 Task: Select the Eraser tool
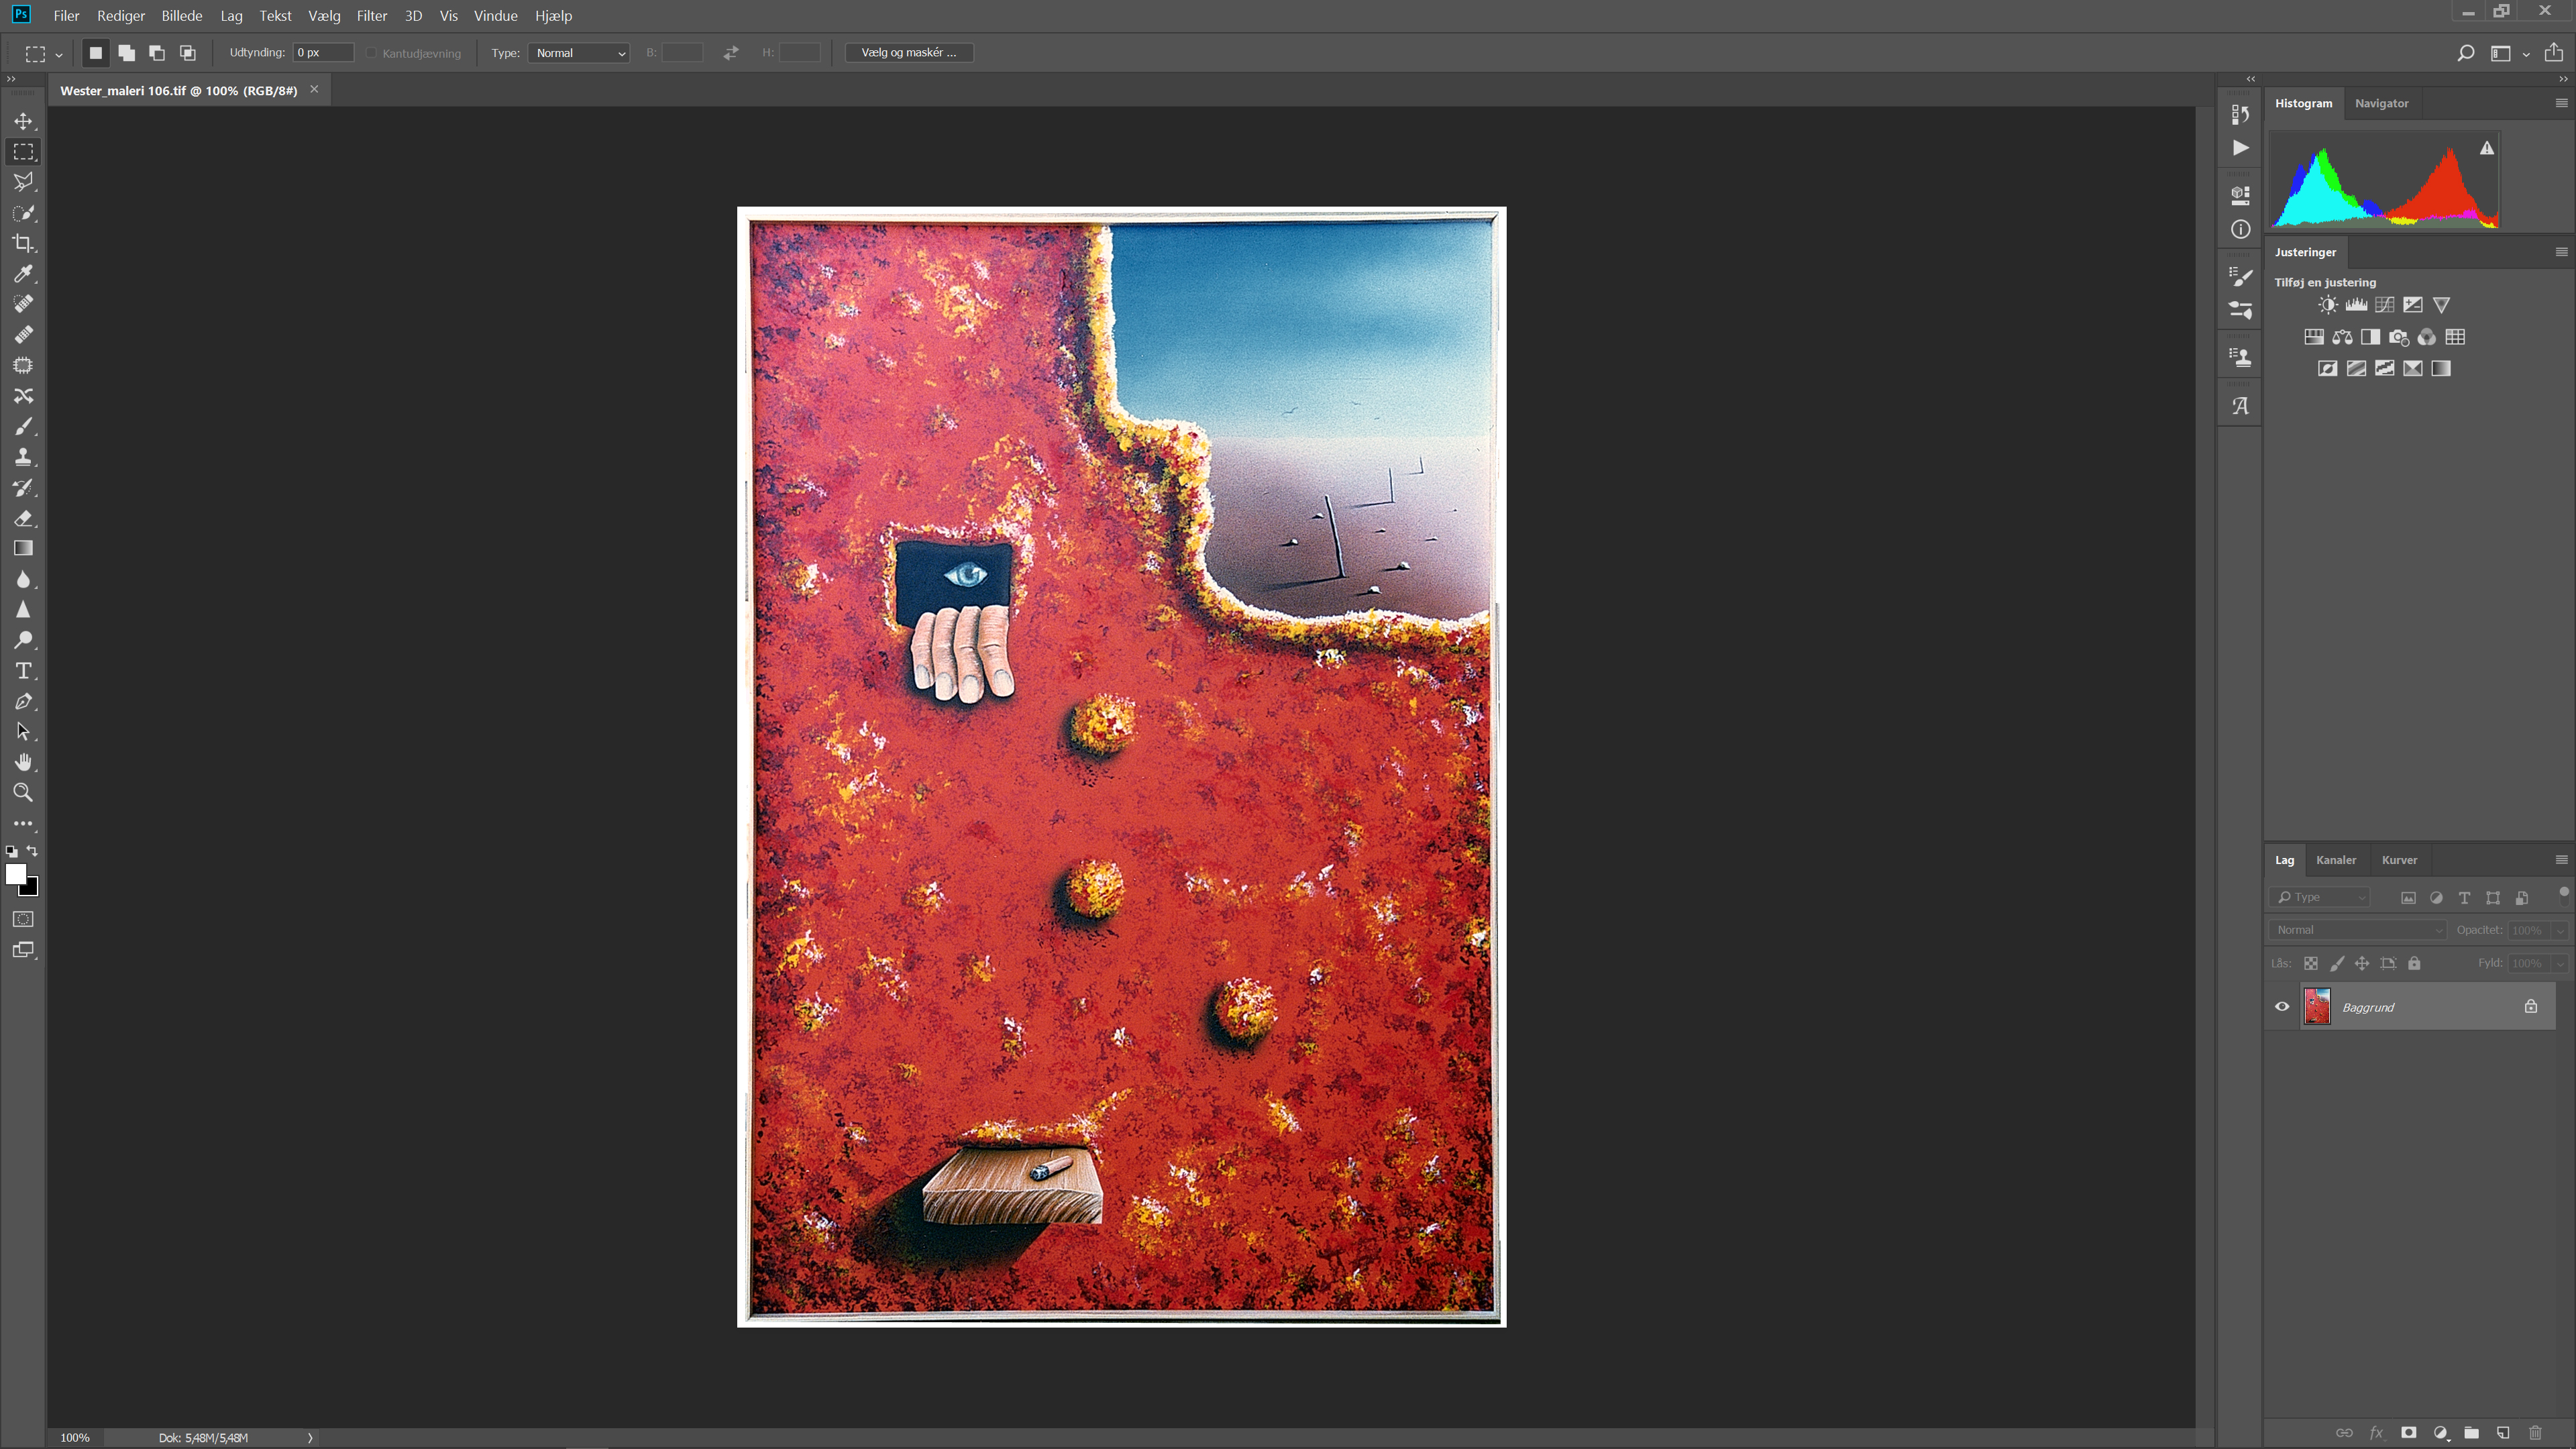23,518
